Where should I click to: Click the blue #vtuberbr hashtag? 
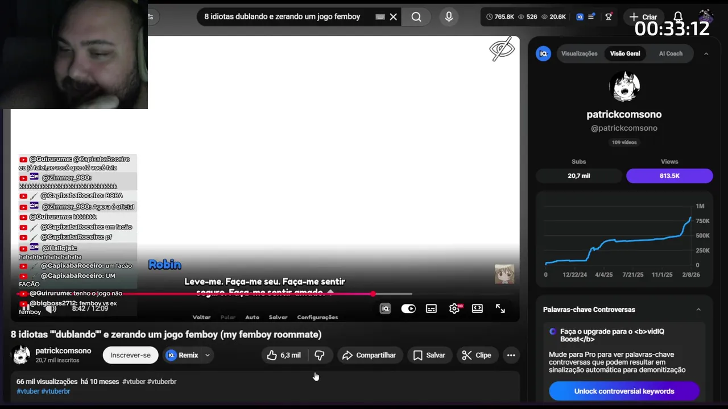[56, 391]
